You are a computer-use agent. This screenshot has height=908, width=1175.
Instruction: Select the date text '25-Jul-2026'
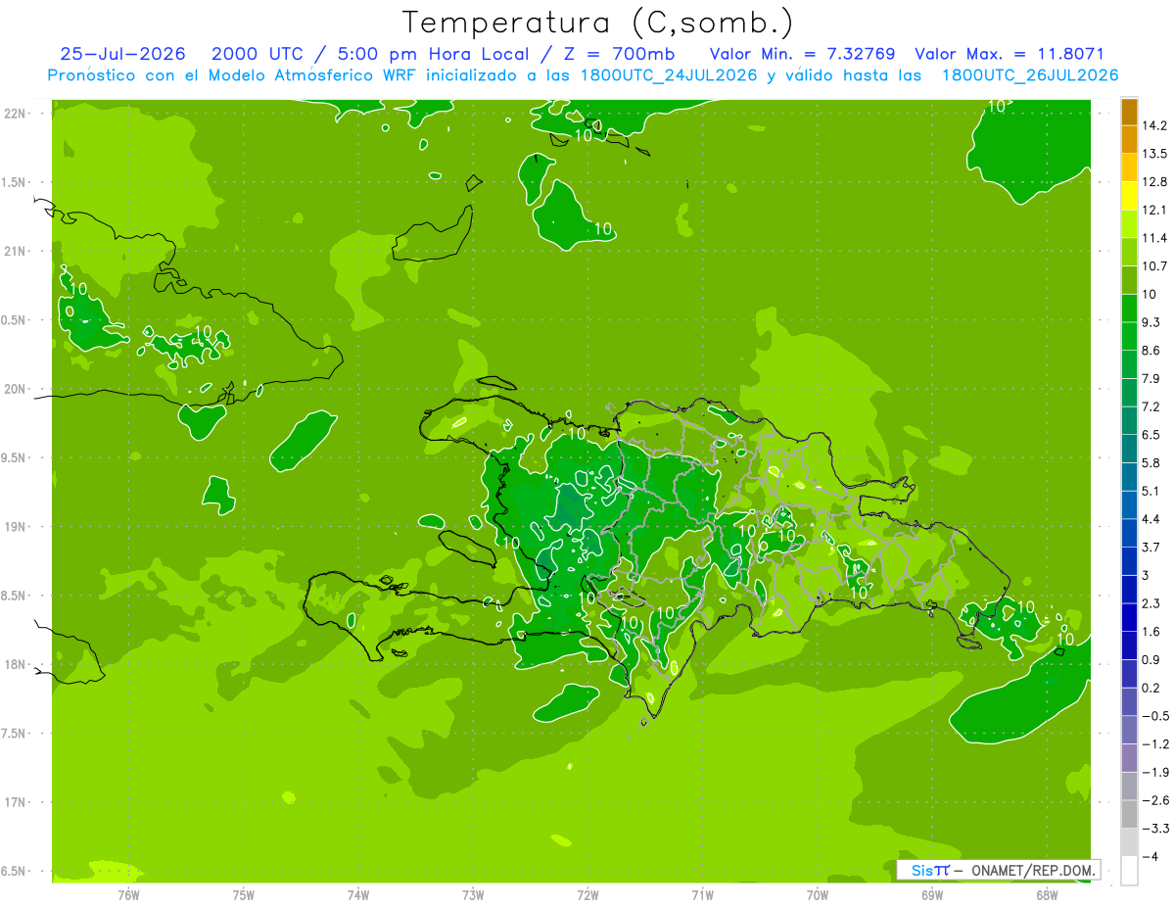122,54
